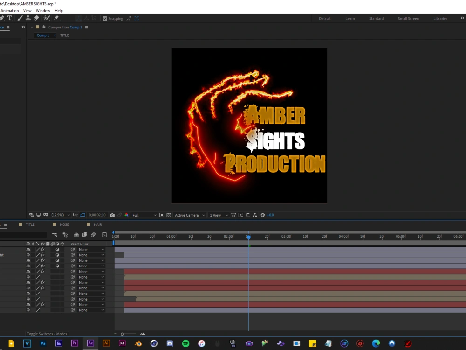Enable the Snapping checkbox

pyautogui.click(x=104, y=19)
